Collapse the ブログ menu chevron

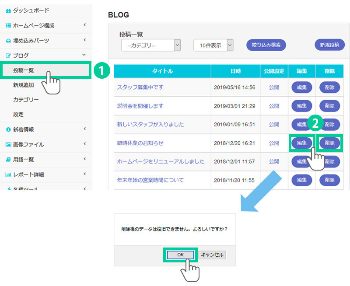coord(84,55)
